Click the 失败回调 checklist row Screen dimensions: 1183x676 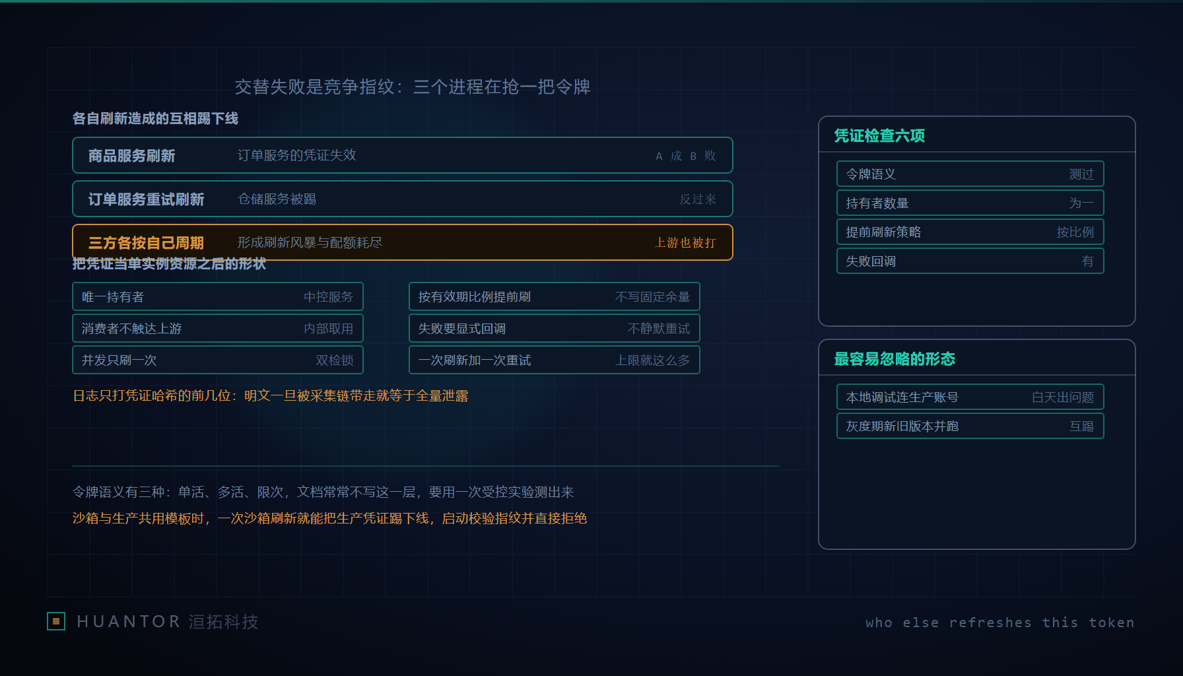pyautogui.click(x=970, y=261)
